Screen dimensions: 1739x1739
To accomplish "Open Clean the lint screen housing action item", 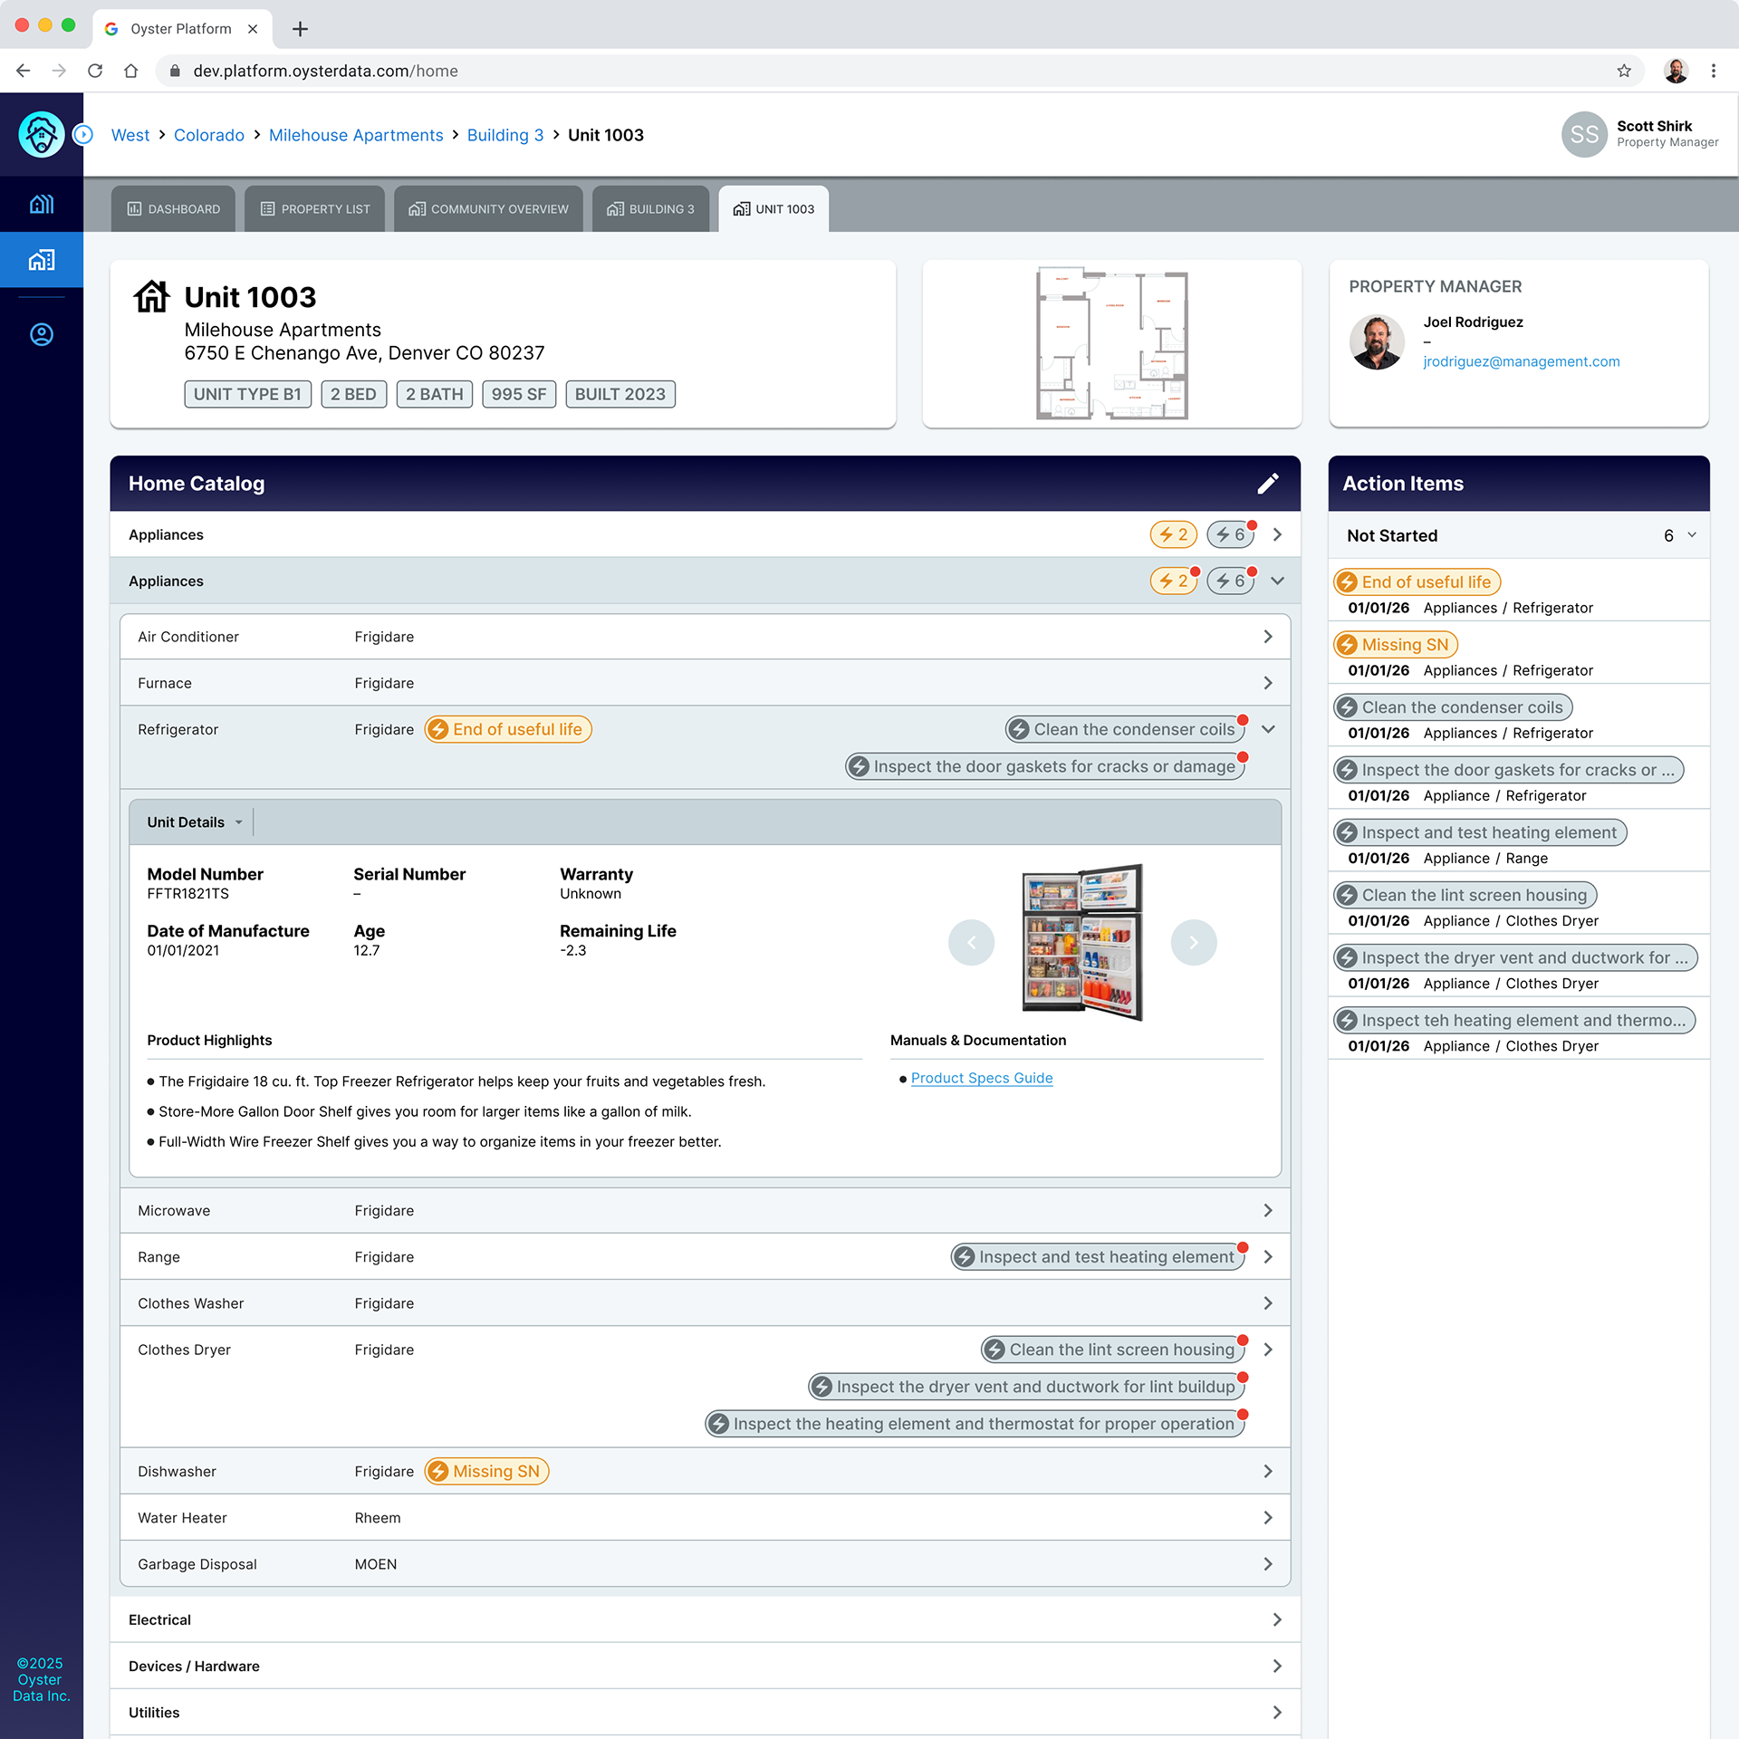I will (1465, 894).
